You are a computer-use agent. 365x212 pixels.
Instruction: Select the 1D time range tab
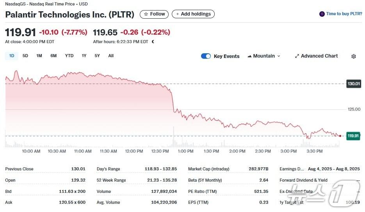(x=12, y=56)
